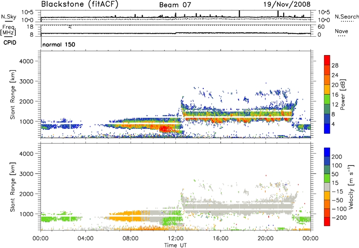The height and width of the screenshot is (248, 359).
Task: Click the Time UT axis title
Action: 175,245
